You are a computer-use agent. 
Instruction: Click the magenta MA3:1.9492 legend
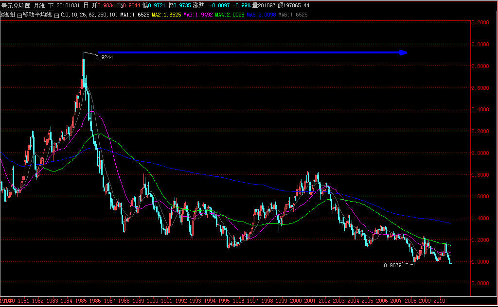tap(198, 15)
